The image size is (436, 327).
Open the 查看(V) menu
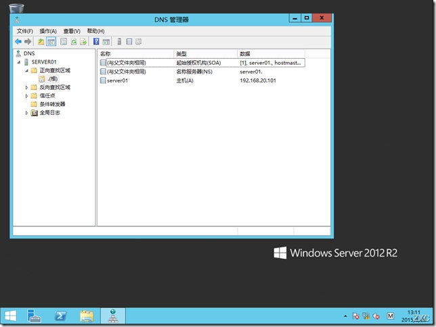click(72, 31)
